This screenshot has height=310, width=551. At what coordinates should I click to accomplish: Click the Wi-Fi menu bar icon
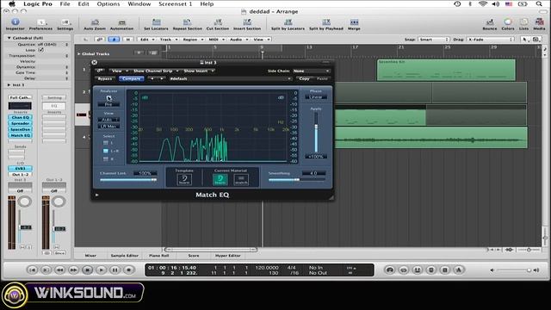click(x=483, y=3)
